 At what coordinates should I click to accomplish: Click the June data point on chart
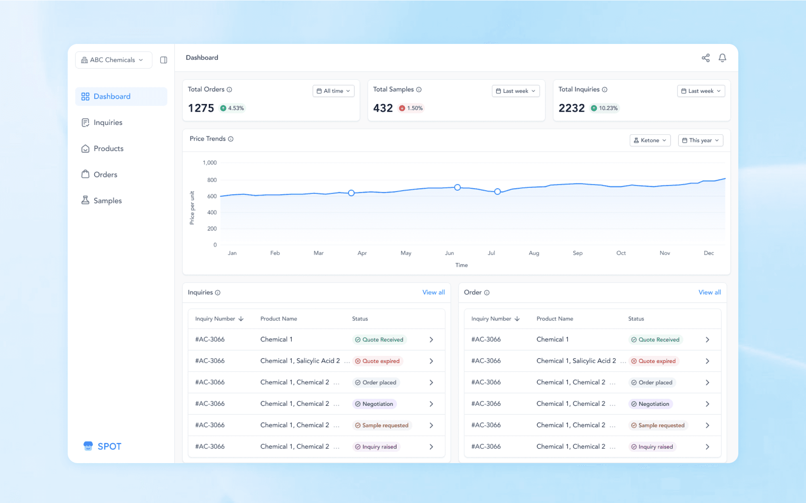click(x=457, y=187)
